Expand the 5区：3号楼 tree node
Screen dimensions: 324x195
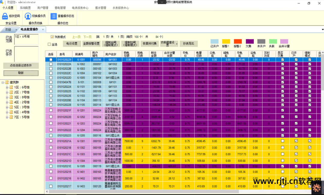7,107
